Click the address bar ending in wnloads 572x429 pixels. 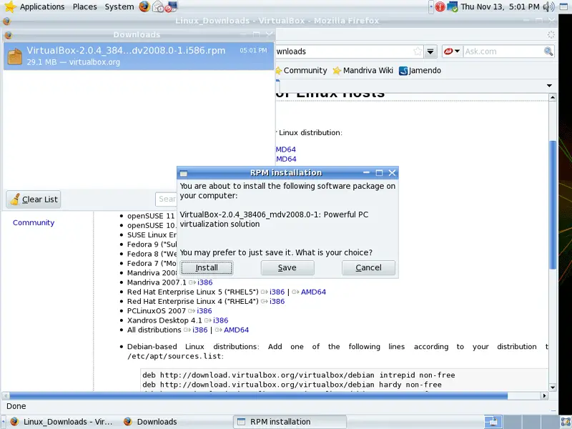(x=345, y=51)
